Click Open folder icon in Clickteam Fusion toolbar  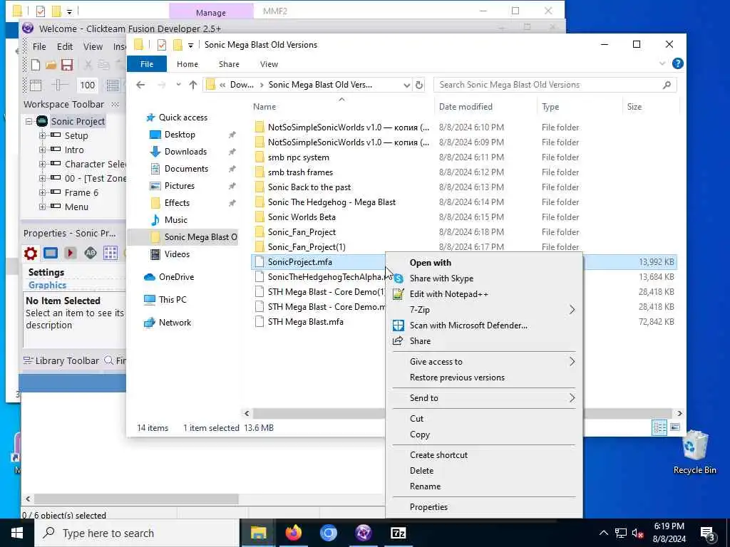(51, 65)
